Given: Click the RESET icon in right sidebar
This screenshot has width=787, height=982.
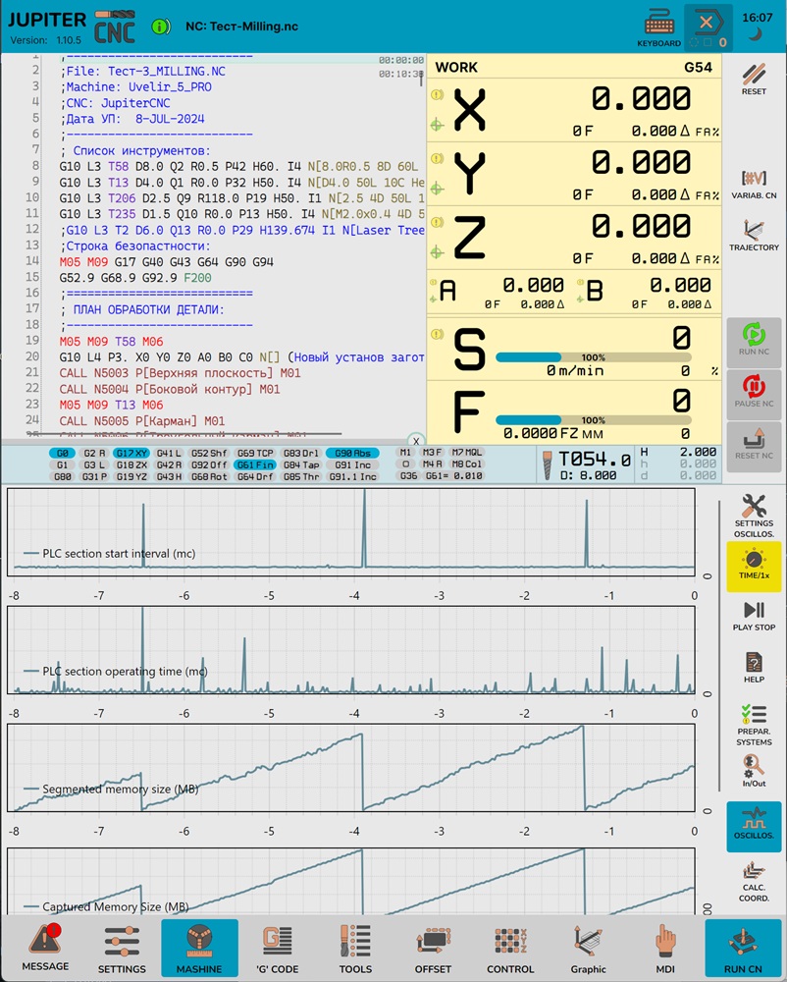Looking at the screenshot, I should [754, 78].
